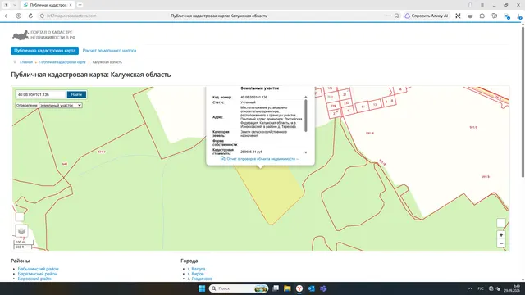This screenshot has height=295, width=525.
Task: Click the popup scrollbar up arrow
Action: pyautogui.click(x=306, y=97)
